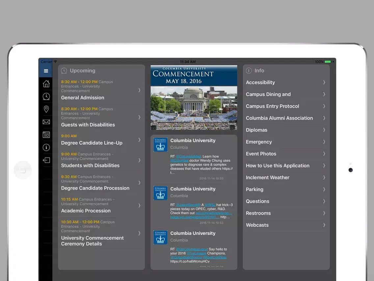
Task: Open Diplomas info item
Action: click(x=286, y=130)
